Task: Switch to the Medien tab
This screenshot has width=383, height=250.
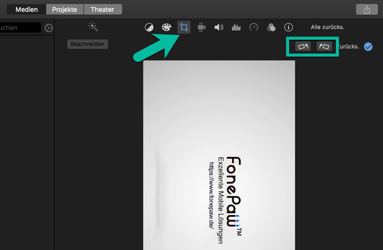Action: coord(27,9)
